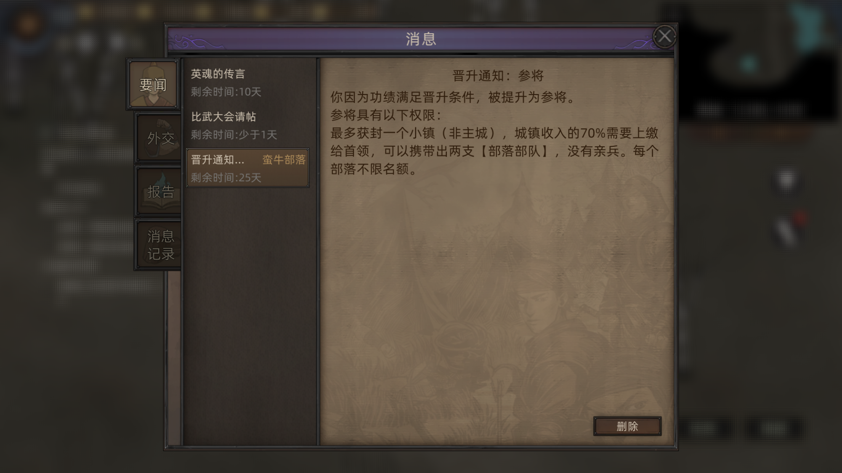Close the 消息 window with X
The width and height of the screenshot is (842, 473).
click(664, 37)
